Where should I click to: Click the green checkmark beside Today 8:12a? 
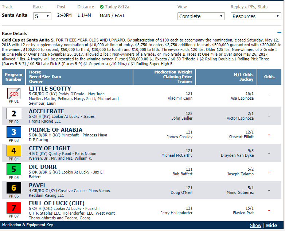[x=102, y=7]
